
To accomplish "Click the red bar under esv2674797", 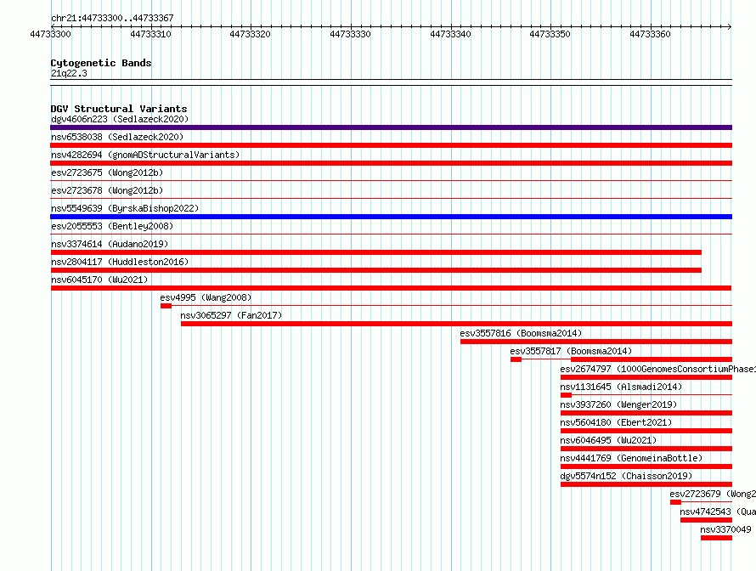I will coord(646,377).
